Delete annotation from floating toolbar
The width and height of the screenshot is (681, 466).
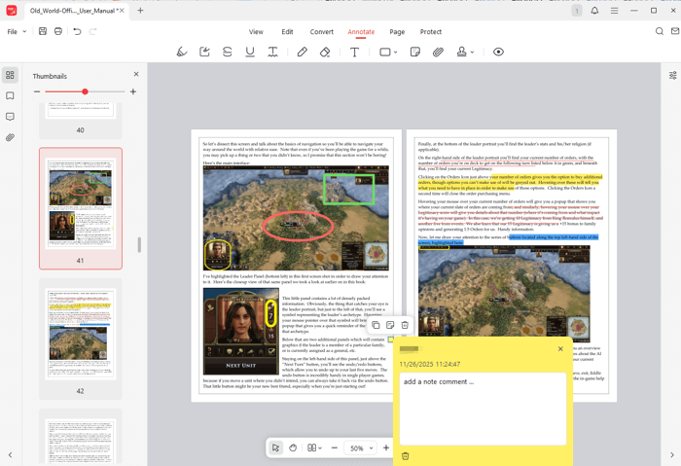[405, 325]
